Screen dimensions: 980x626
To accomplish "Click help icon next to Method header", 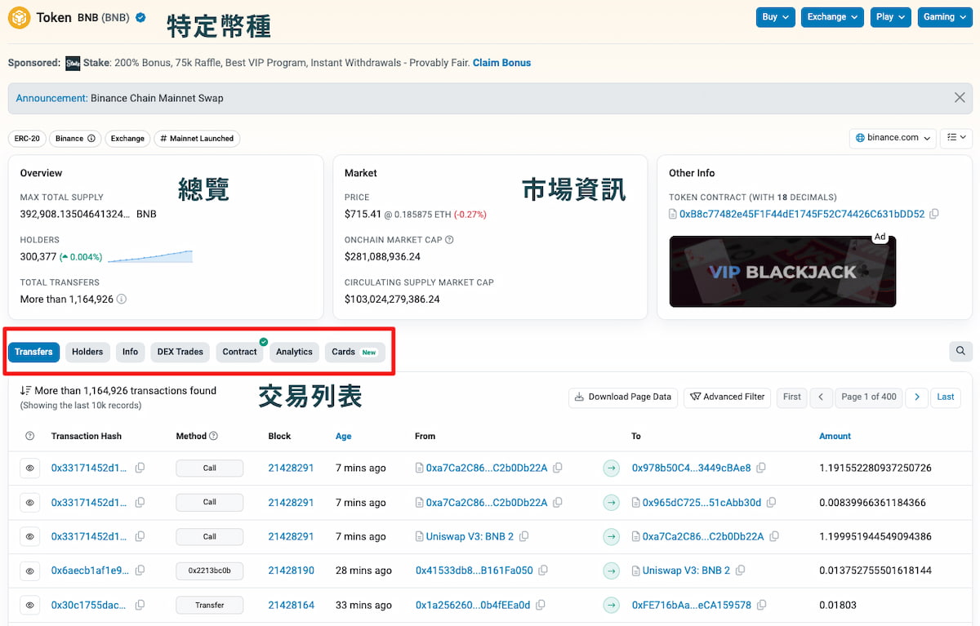I will [x=214, y=437].
